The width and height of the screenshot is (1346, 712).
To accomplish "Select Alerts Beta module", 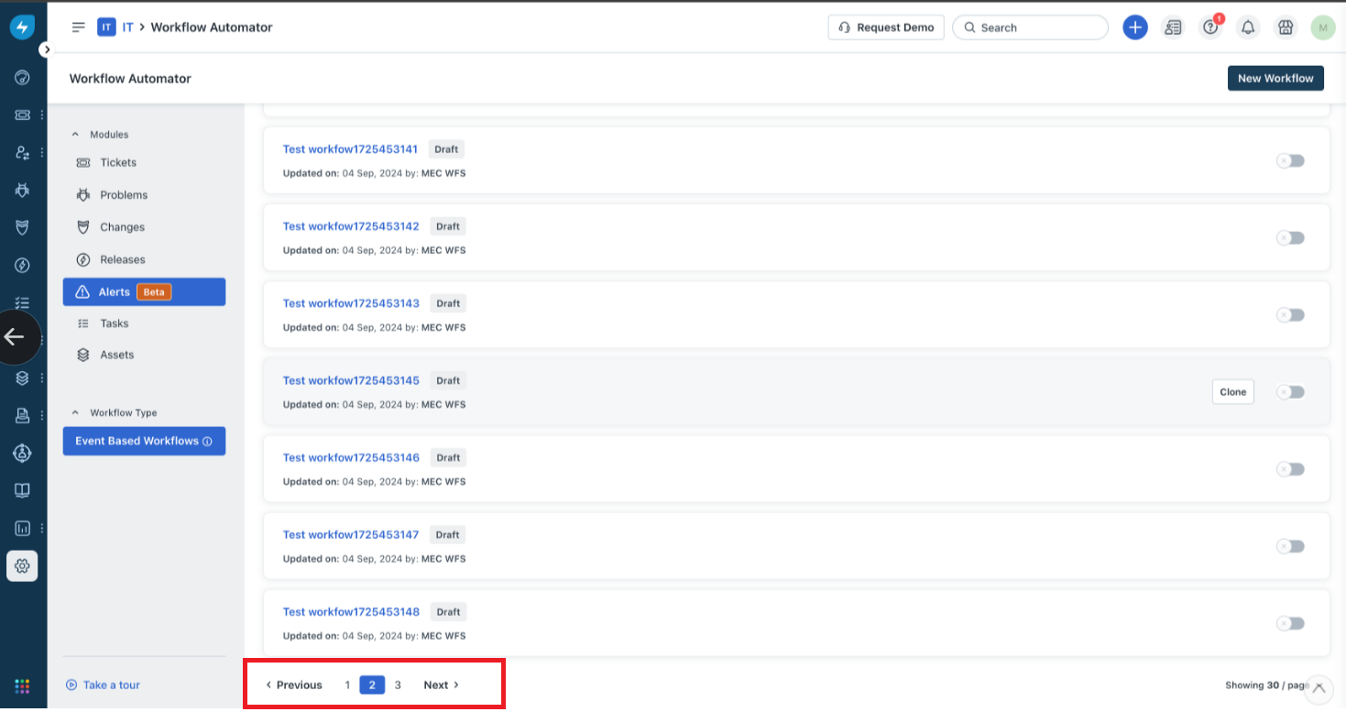I will point(144,292).
